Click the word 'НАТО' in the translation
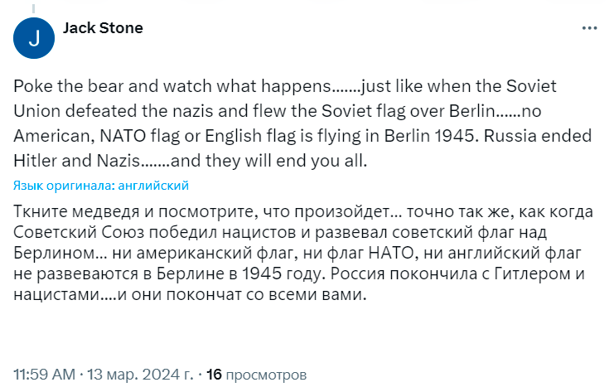The height and width of the screenshot is (392, 614). pos(391,253)
